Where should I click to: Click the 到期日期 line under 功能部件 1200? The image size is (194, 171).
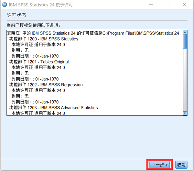pyautogui.click(x=35, y=56)
